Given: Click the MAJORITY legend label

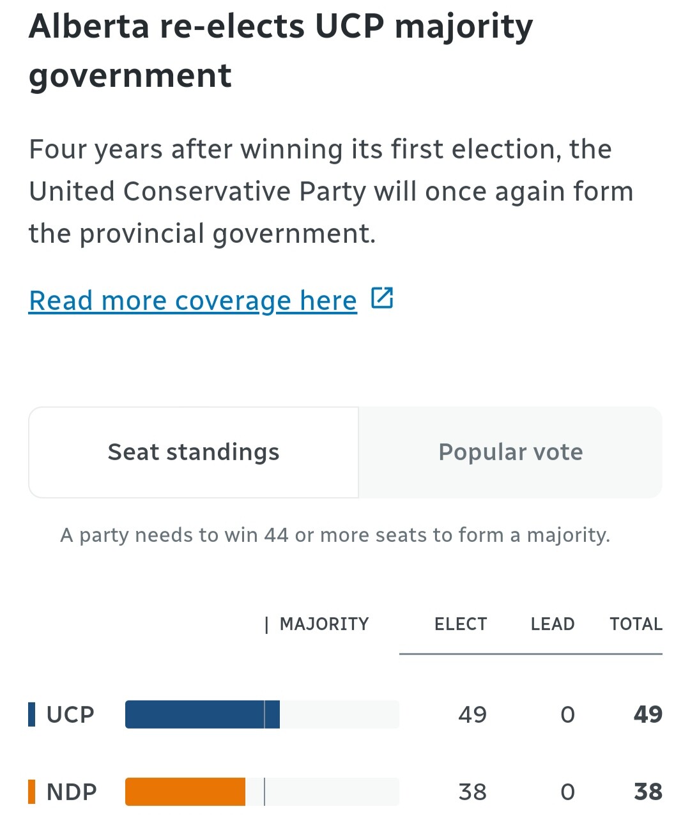Looking at the screenshot, I should [x=324, y=624].
